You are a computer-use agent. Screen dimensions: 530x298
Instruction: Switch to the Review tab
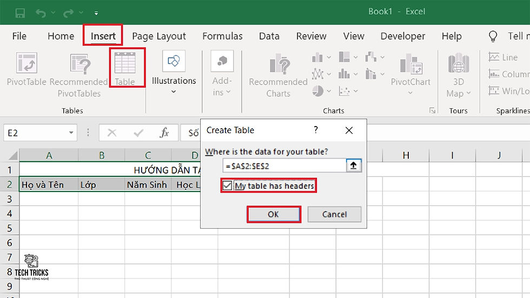[x=312, y=36]
